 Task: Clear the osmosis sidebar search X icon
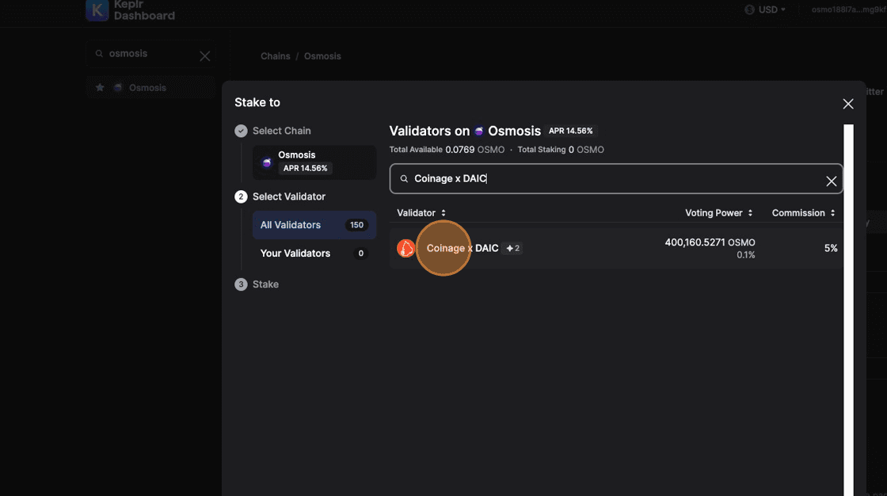[204, 56]
